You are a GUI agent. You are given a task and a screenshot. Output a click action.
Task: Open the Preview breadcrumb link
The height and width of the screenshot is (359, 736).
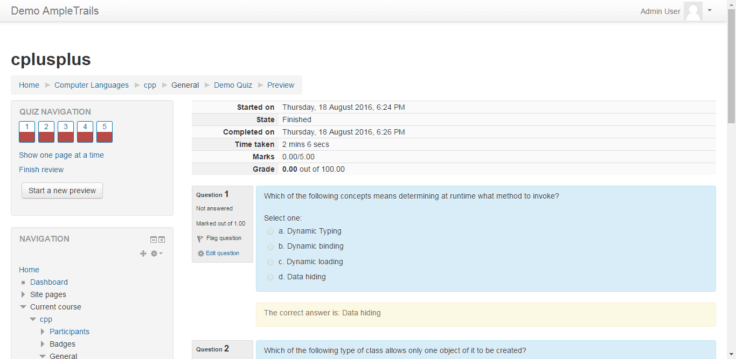point(281,85)
